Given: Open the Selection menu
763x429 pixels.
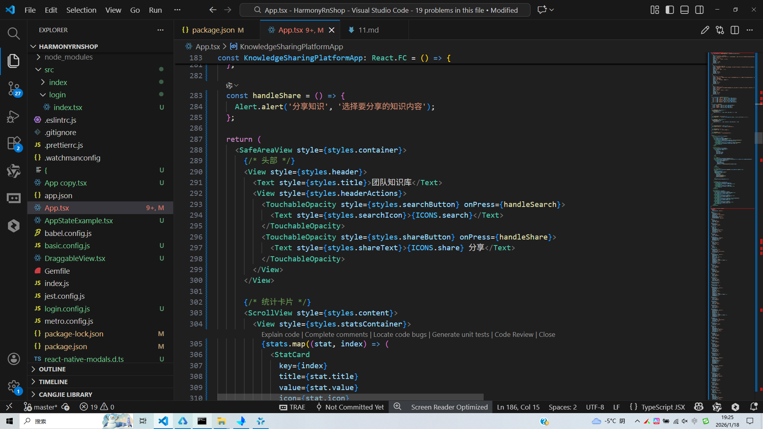Looking at the screenshot, I should (81, 10).
